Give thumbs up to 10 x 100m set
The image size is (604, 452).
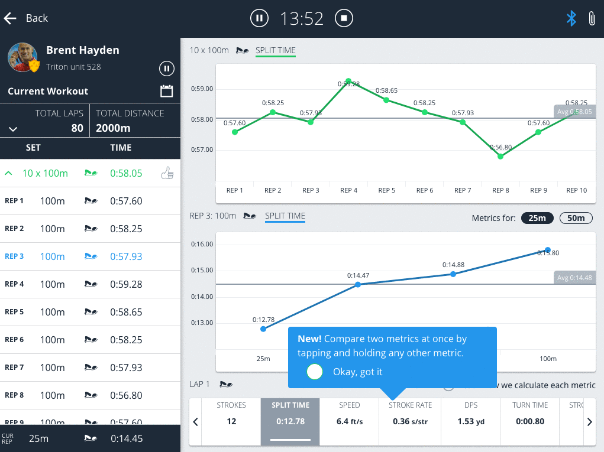[167, 174]
